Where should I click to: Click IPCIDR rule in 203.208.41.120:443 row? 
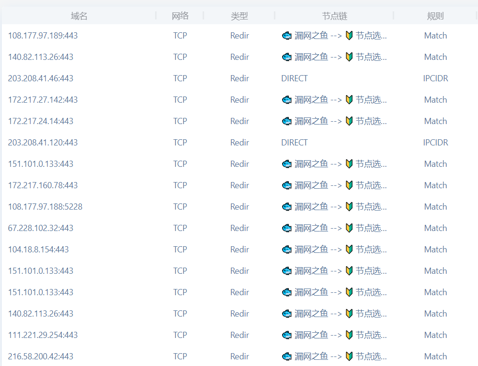click(x=436, y=143)
